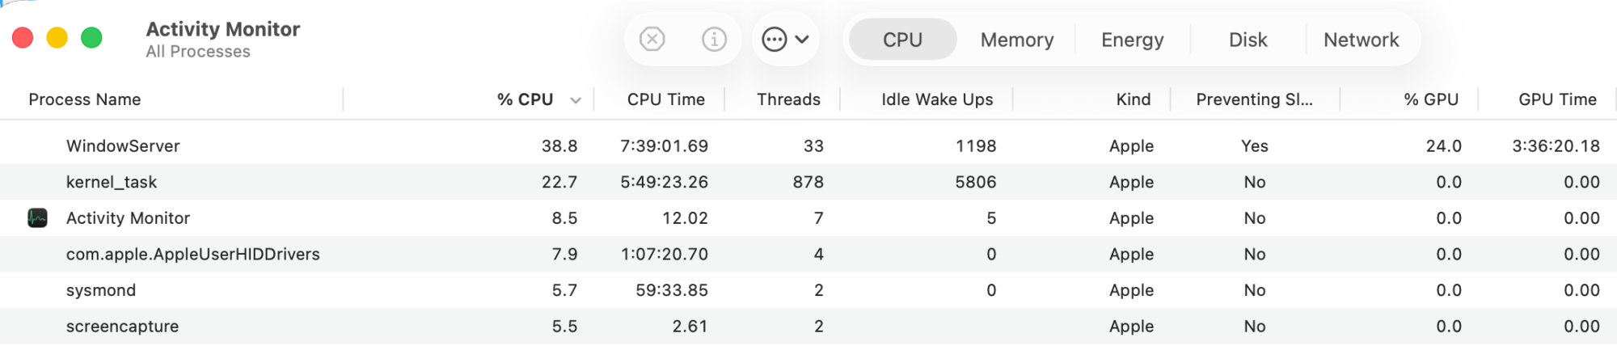Image resolution: width=1617 pixels, height=350 pixels.
Task: Select the WindowServer process row
Action: (123, 146)
